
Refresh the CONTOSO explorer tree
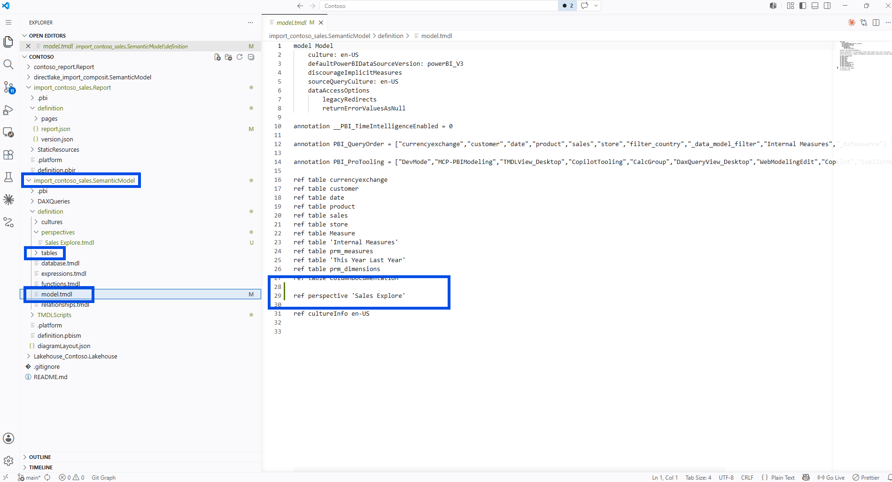pos(240,57)
